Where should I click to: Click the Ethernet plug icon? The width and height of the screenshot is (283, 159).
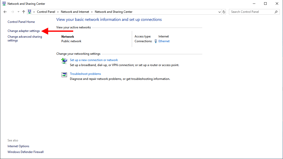click(x=155, y=41)
